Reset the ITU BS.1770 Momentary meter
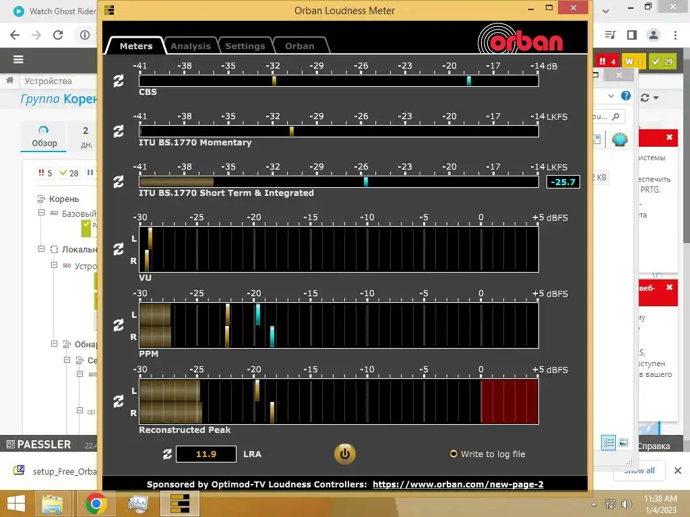Image resolution: width=690 pixels, height=517 pixels. (119, 131)
